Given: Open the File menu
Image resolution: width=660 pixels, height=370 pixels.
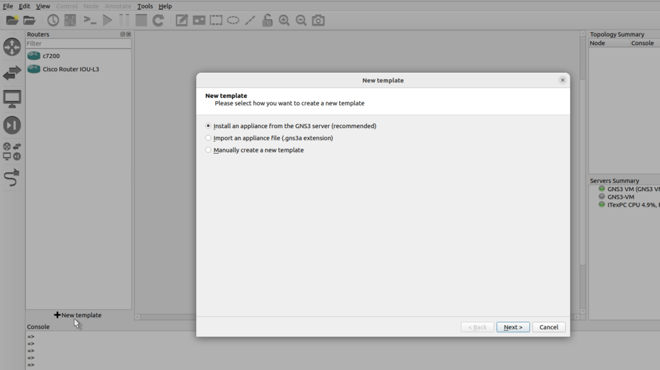Looking at the screenshot, I should 8,6.
